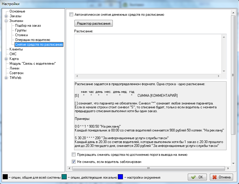Click 'настройки окружения' legend text
The height and width of the screenshot is (184, 239).
143,177
